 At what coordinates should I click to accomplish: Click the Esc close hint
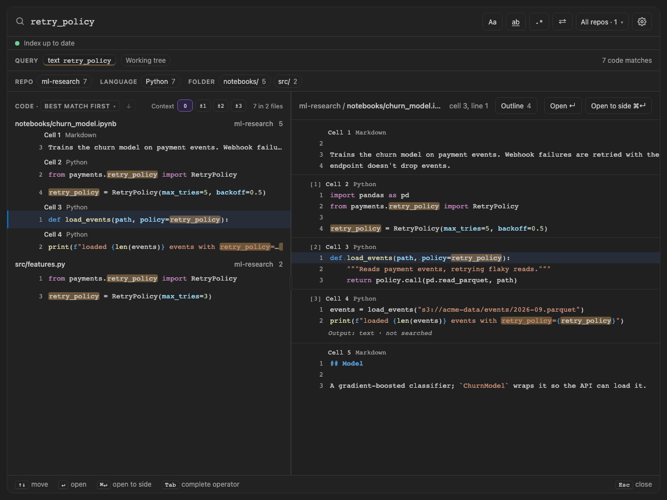pos(634,484)
